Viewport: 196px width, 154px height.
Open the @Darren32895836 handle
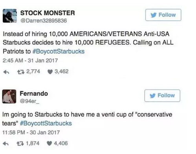tap(44, 21)
